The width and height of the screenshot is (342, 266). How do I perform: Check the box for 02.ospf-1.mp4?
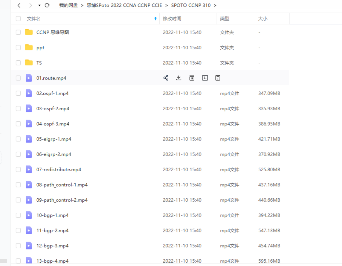[18, 93]
